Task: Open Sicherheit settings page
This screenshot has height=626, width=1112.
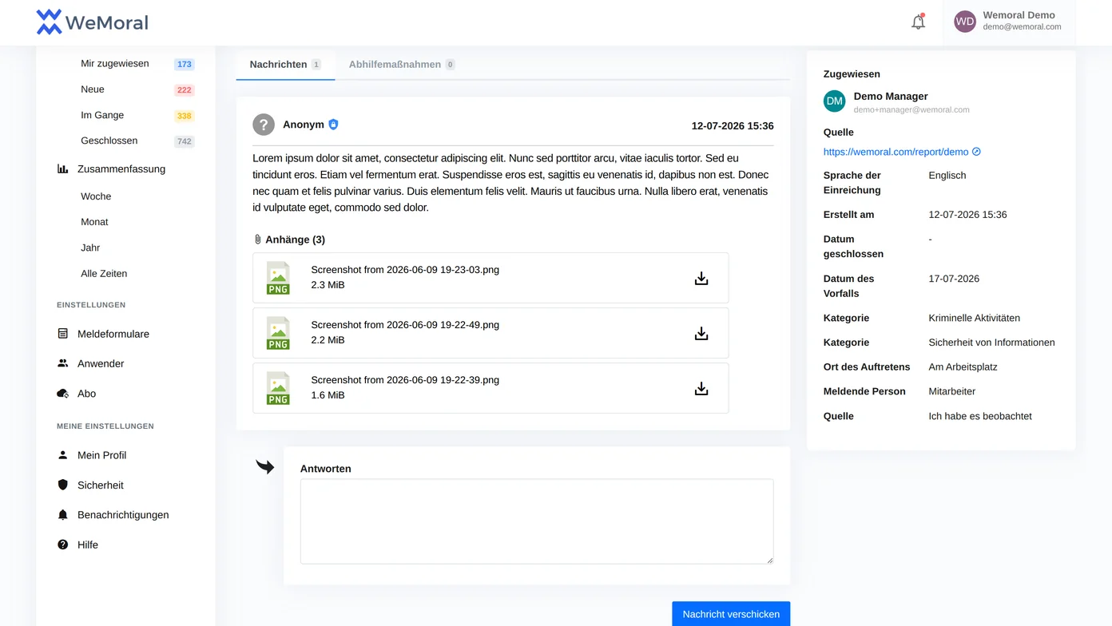Action: (x=101, y=485)
